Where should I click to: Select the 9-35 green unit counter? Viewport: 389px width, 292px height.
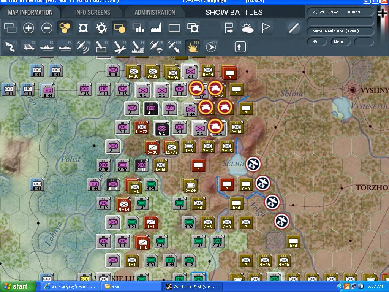pyautogui.click(x=218, y=241)
